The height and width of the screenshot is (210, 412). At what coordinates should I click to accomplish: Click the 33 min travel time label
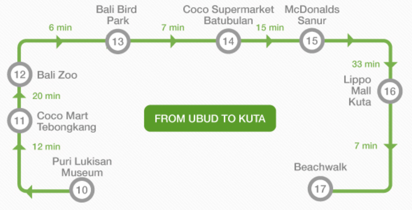(x=366, y=64)
